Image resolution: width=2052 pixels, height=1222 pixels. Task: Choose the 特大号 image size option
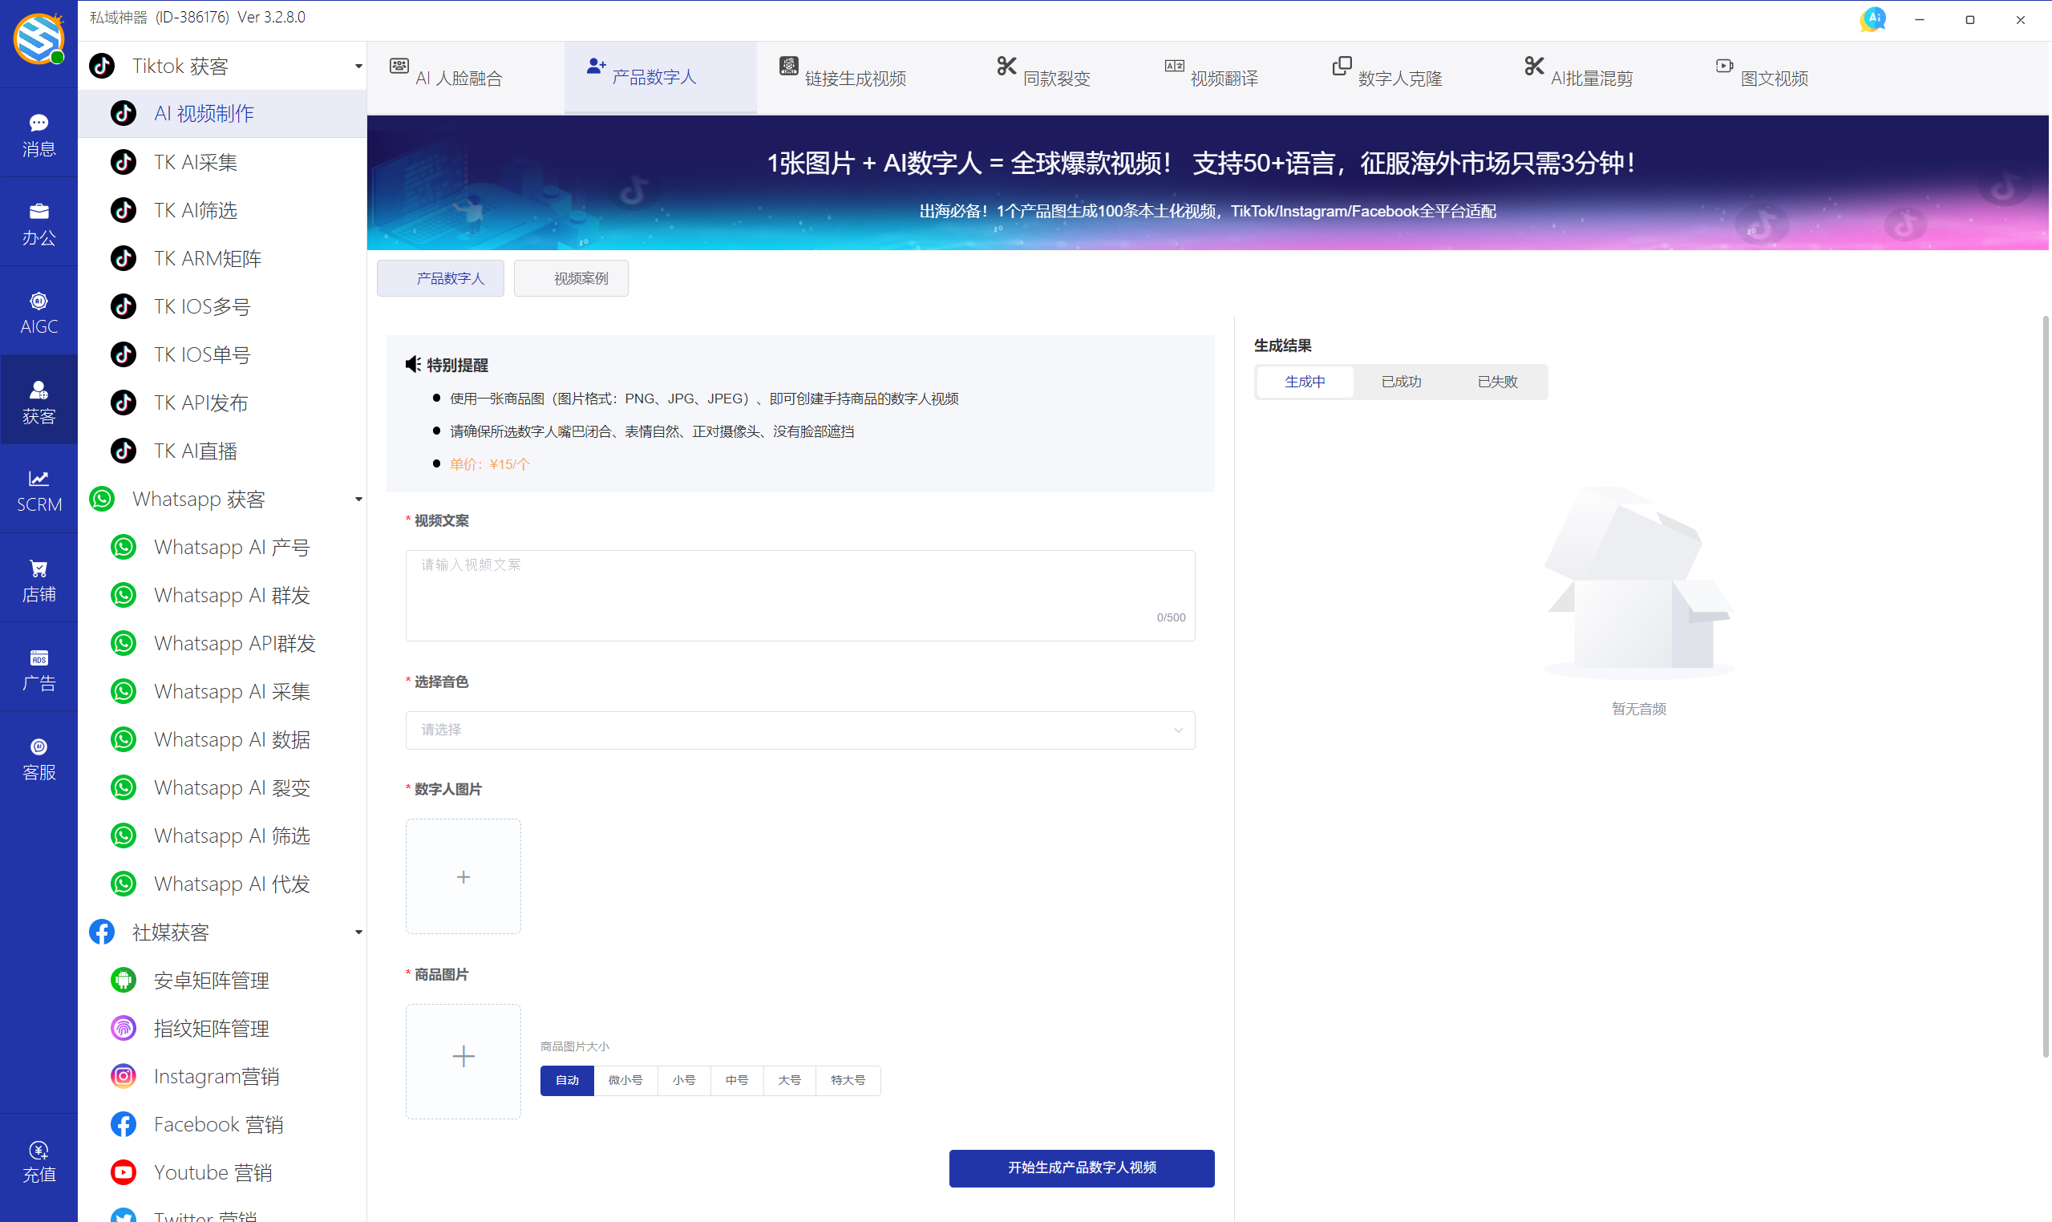[x=848, y=1080]
